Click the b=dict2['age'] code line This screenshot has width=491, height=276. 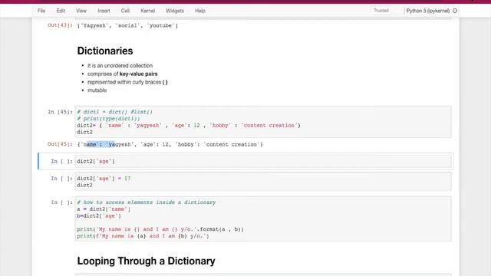click(99, 216)
